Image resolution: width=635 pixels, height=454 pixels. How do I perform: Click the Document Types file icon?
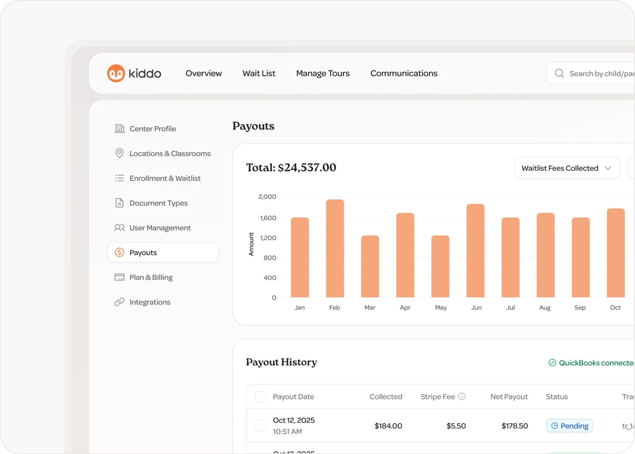pos(119,203)
